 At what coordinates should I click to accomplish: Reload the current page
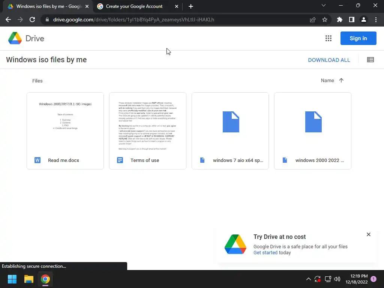(32, 19)
